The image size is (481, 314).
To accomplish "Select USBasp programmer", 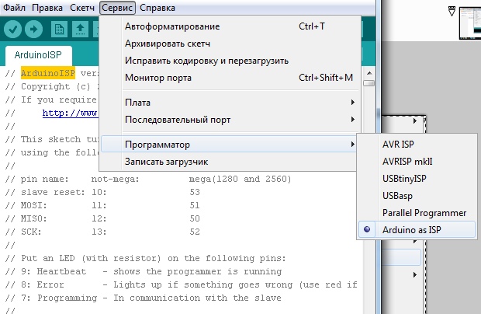I will [x=417, y=196].
